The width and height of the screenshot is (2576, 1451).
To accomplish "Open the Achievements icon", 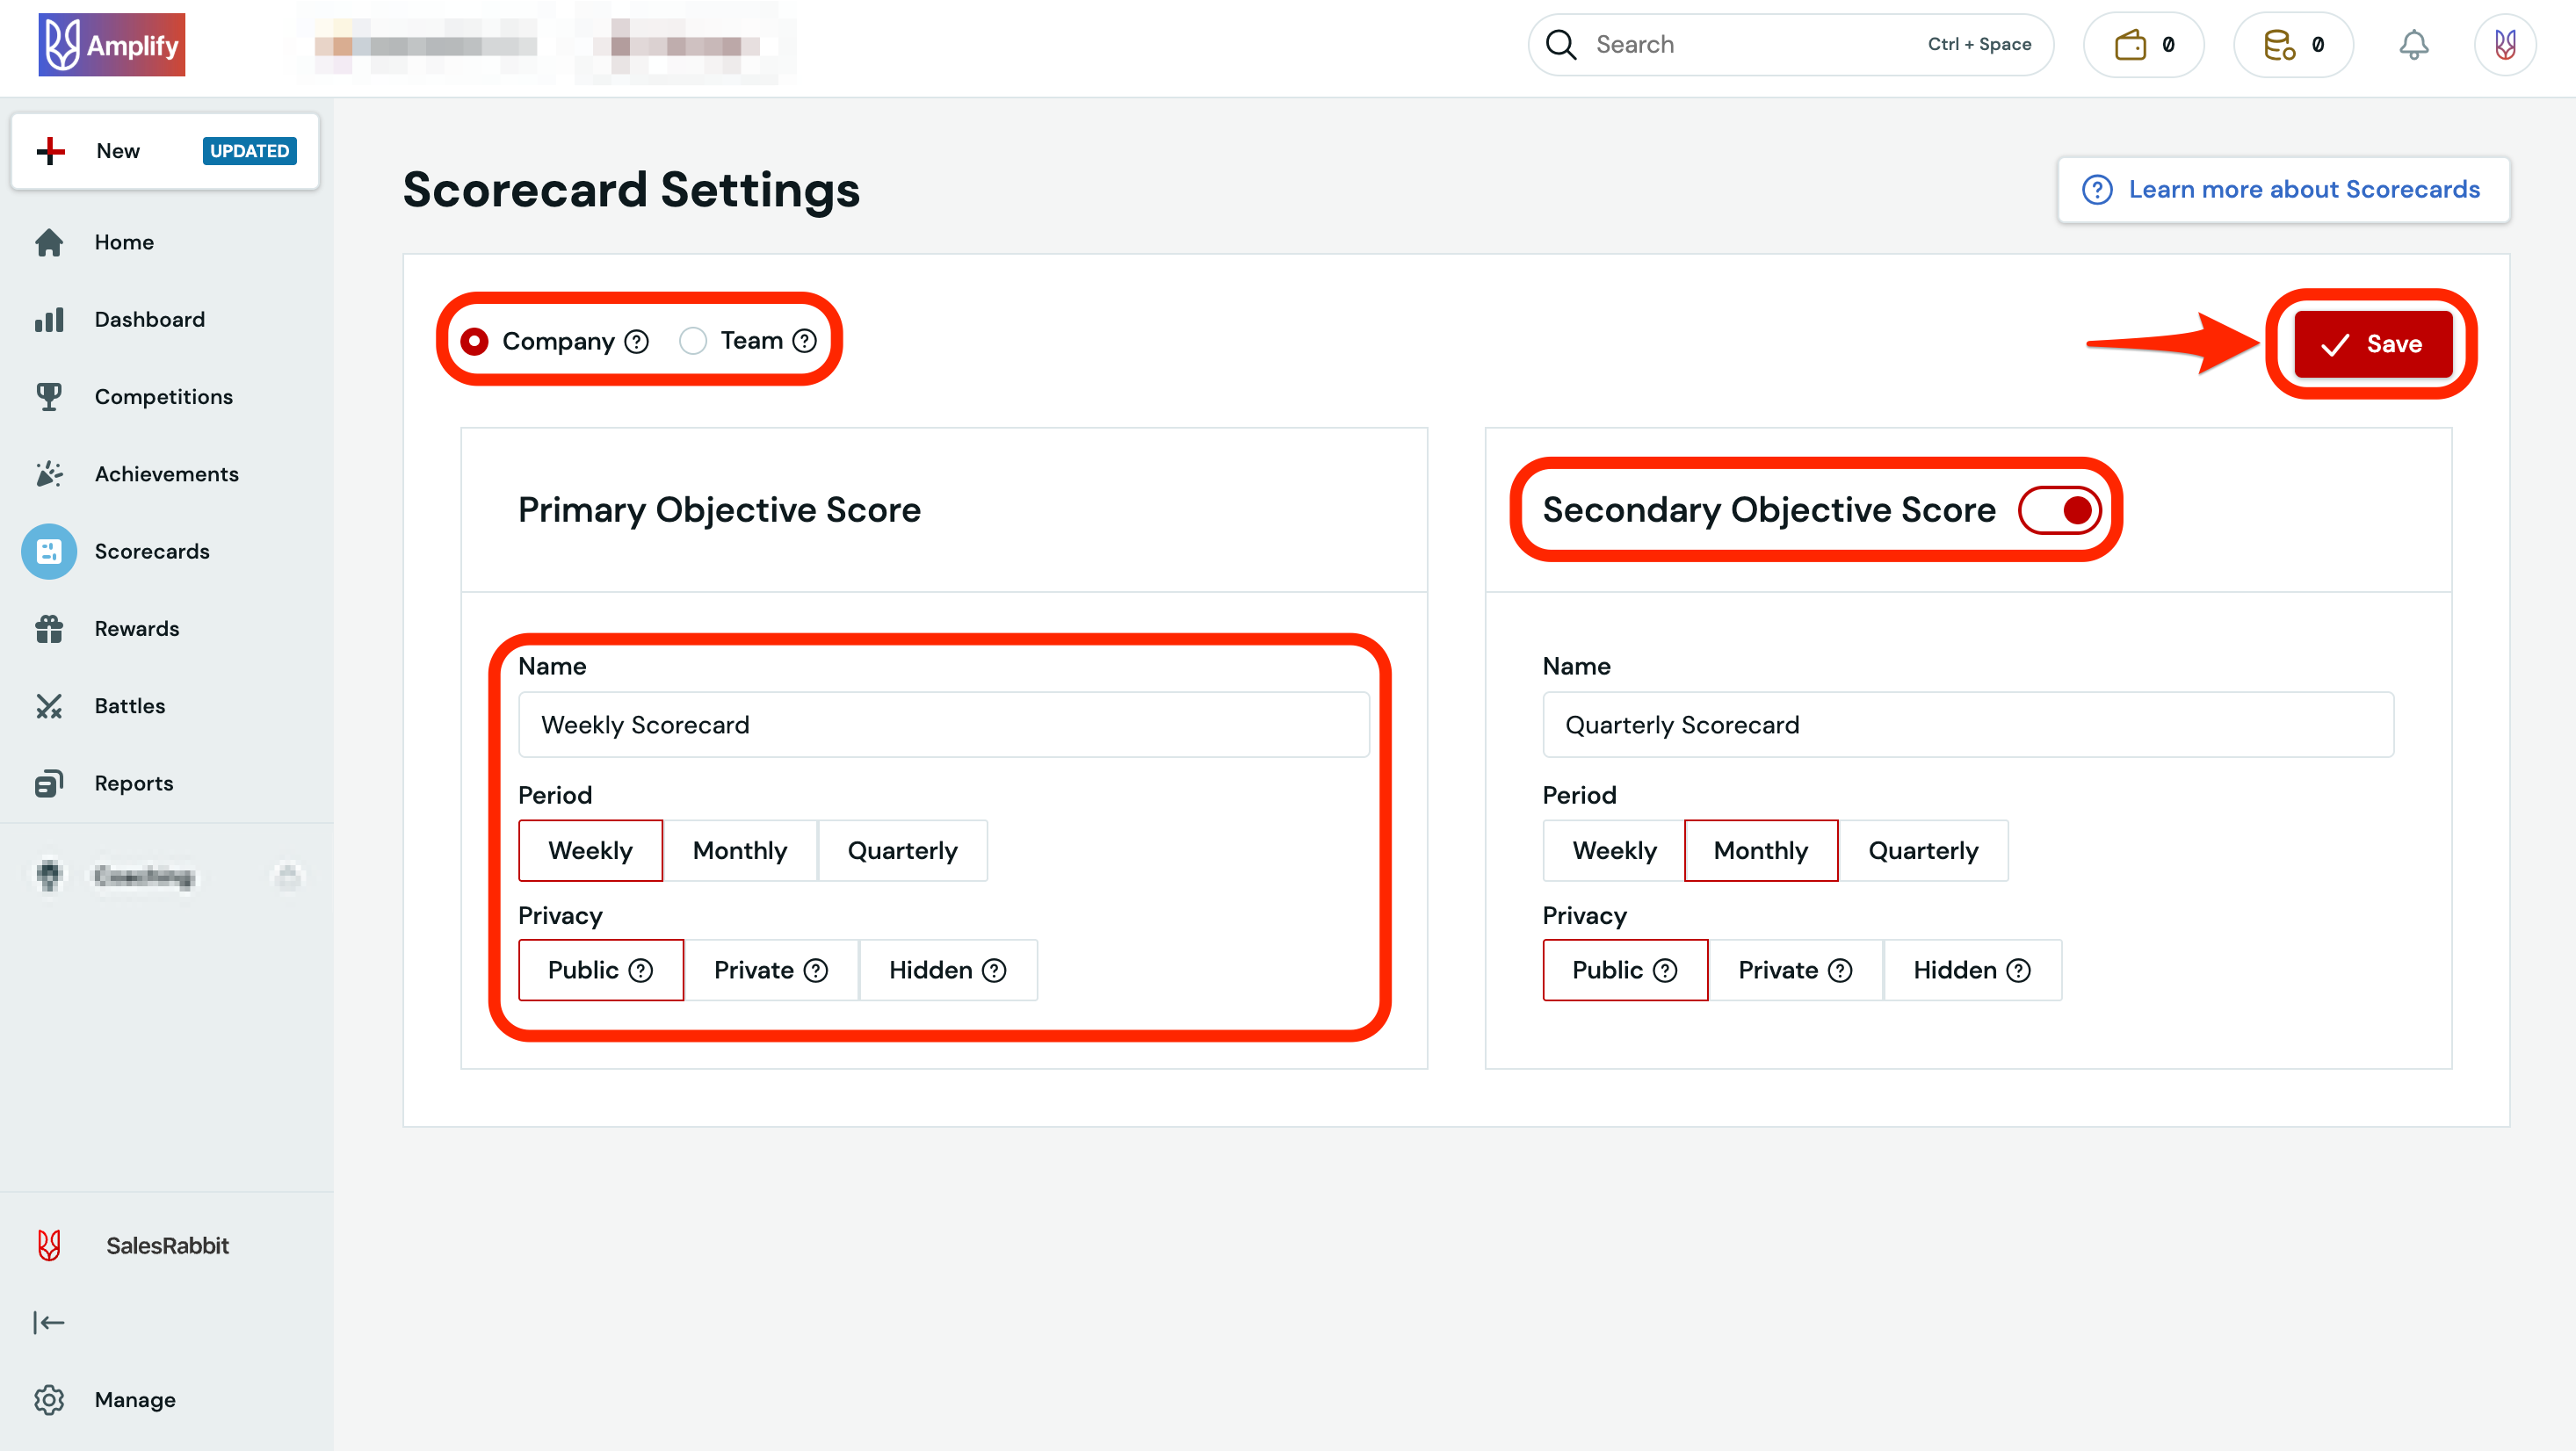I will click(50, 473).
